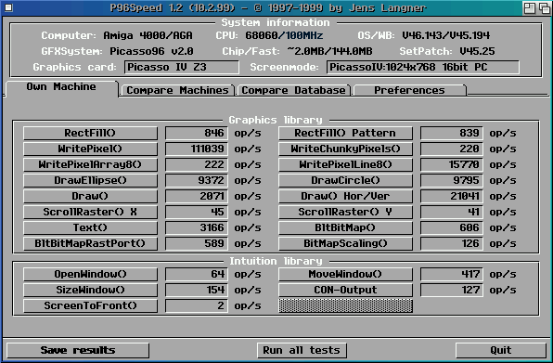Click the Graphics card field Picasso IV Z3

(181, 67)
